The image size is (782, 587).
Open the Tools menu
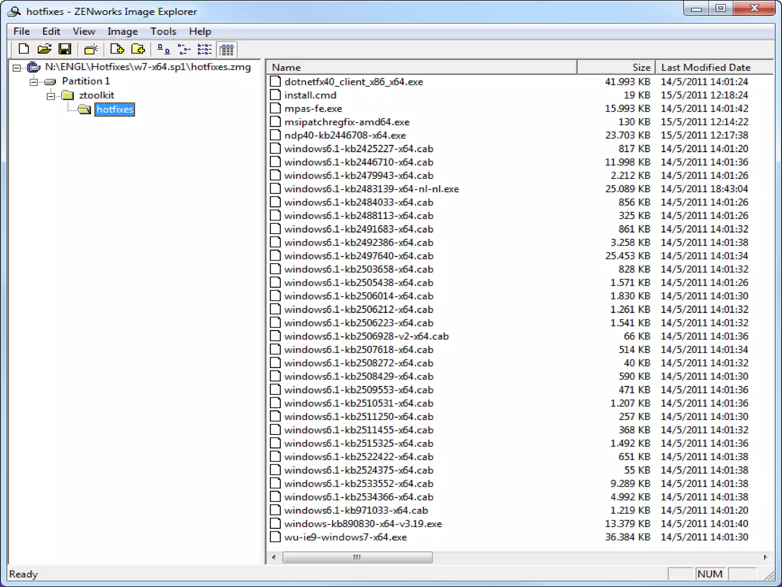click(163, 31)
